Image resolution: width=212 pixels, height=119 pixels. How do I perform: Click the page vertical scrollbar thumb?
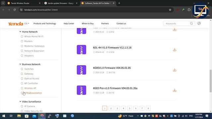pyautogui.click(x=211, y=81)
